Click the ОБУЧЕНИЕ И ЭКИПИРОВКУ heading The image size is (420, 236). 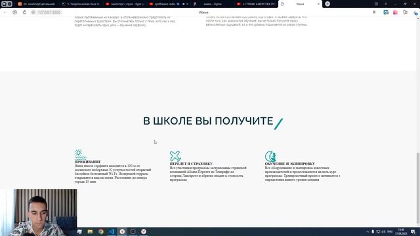(290, 164)
